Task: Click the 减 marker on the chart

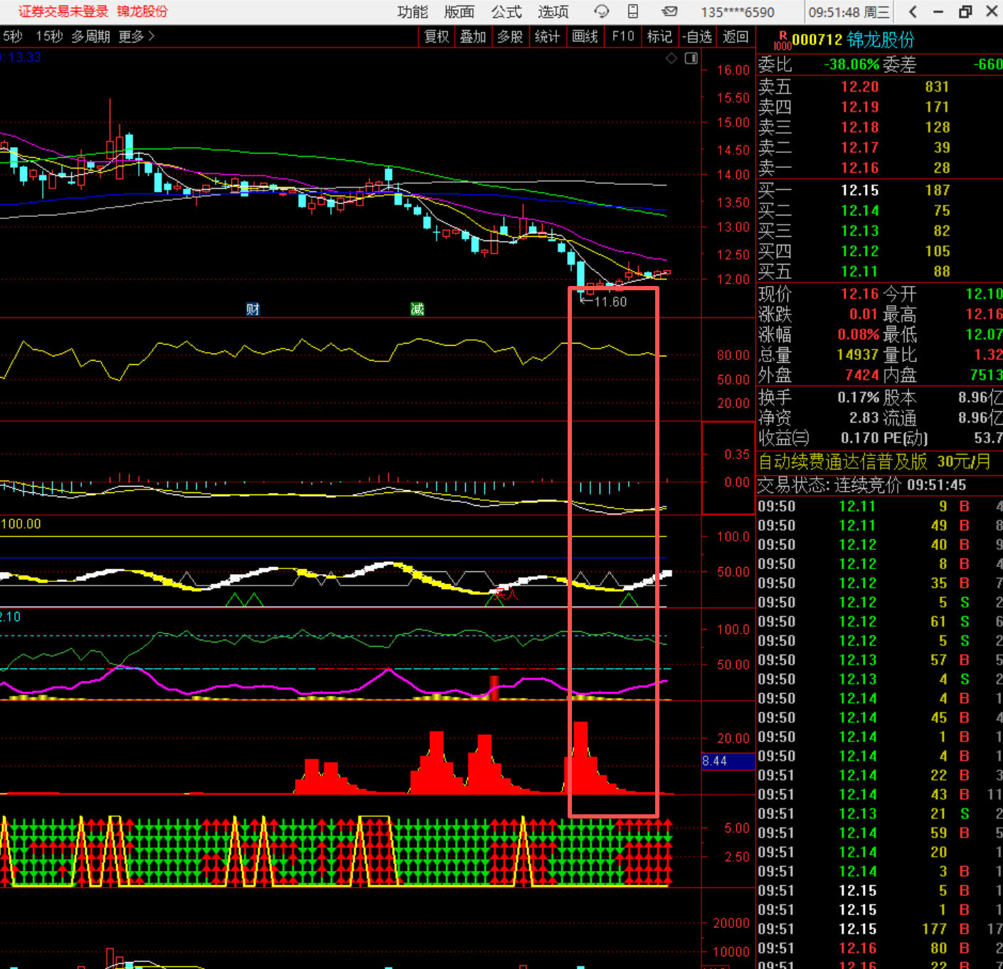Action: click(x=417, y=309)
